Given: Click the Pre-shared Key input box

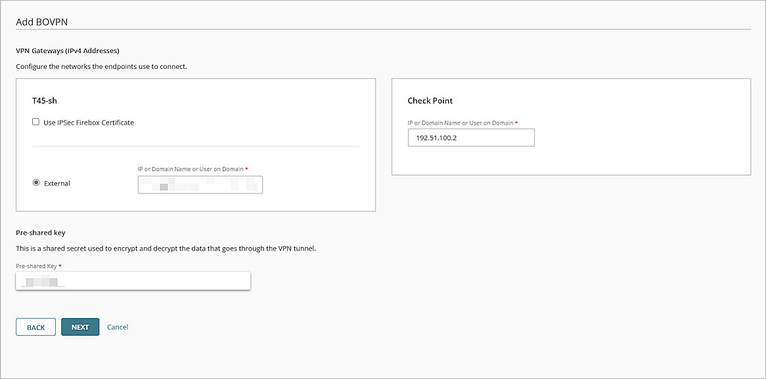Looking at the screenshot, I should point(131,280).
